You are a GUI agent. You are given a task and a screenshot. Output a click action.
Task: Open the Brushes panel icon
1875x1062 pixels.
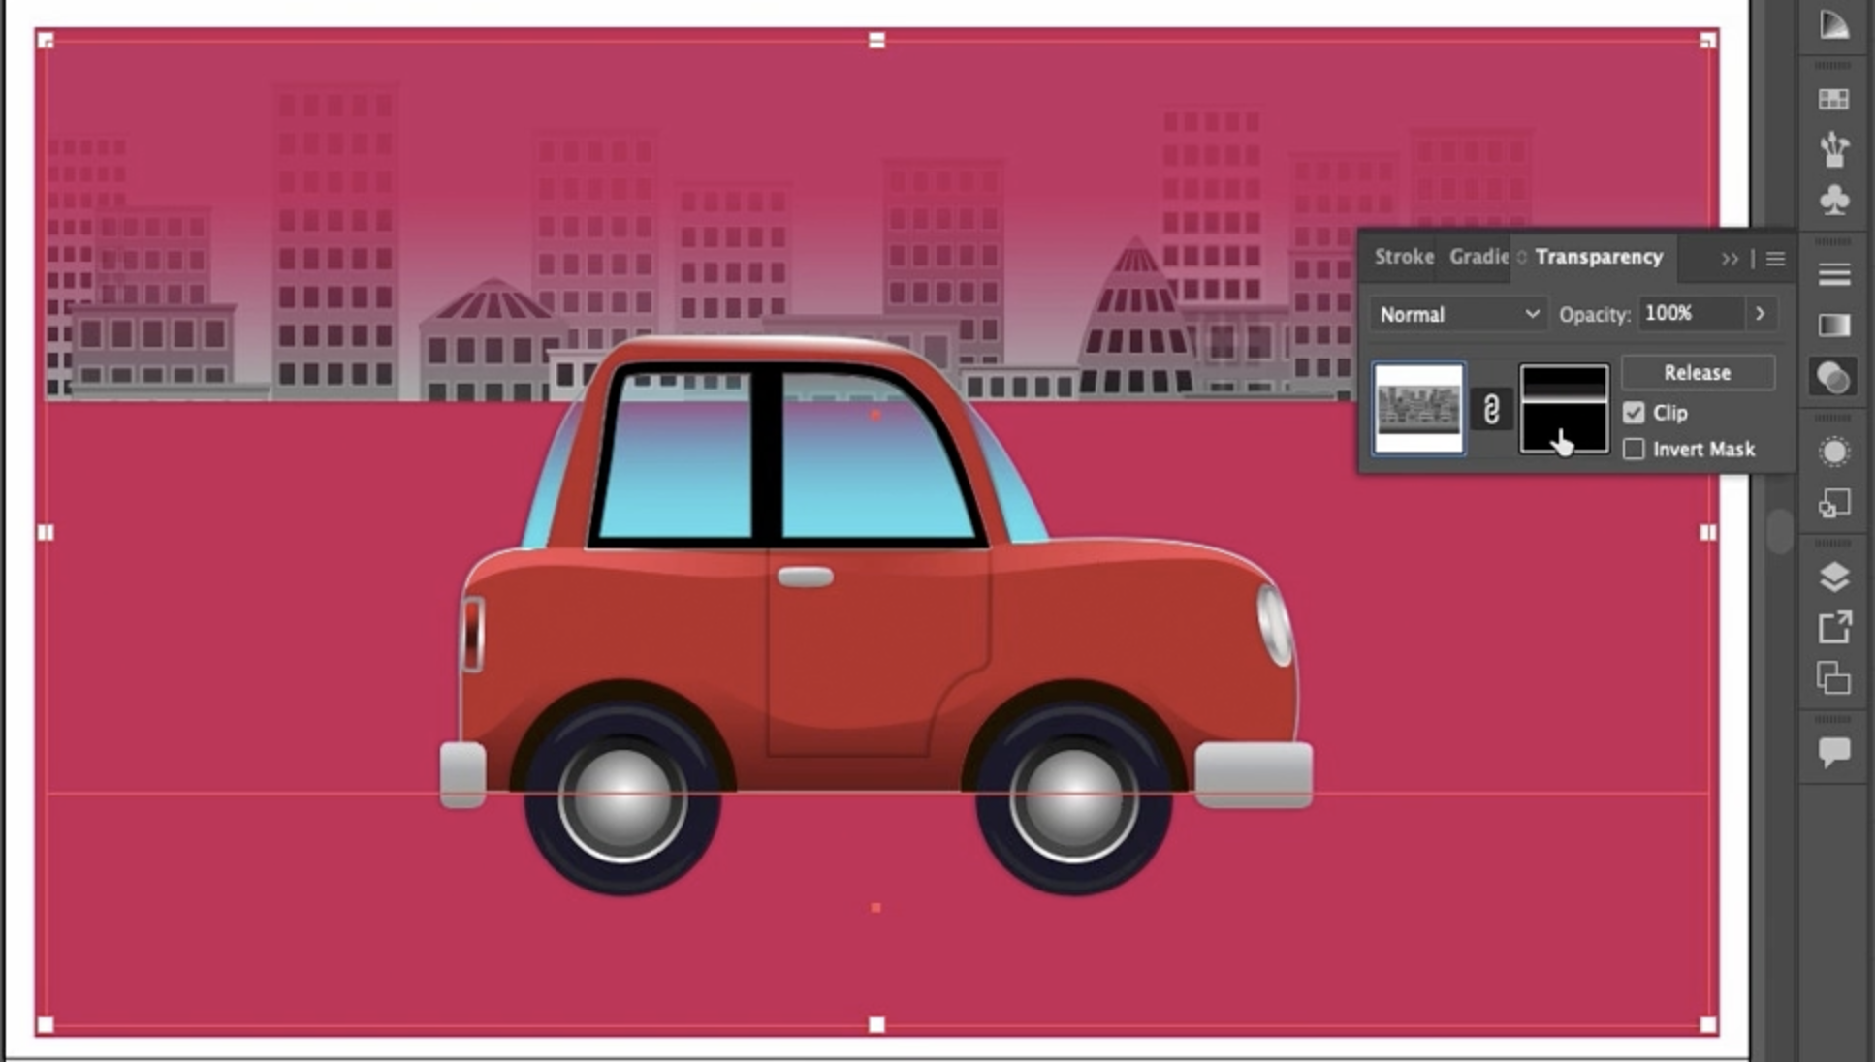click(x=1832, y=149)
